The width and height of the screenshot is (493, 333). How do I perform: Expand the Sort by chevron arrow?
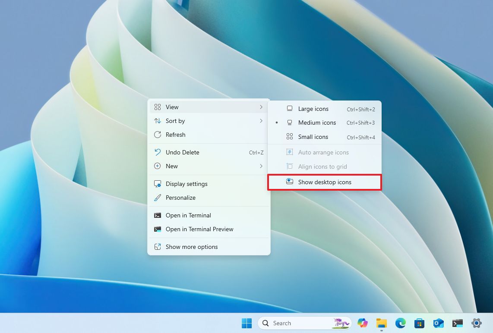(261, 121)
